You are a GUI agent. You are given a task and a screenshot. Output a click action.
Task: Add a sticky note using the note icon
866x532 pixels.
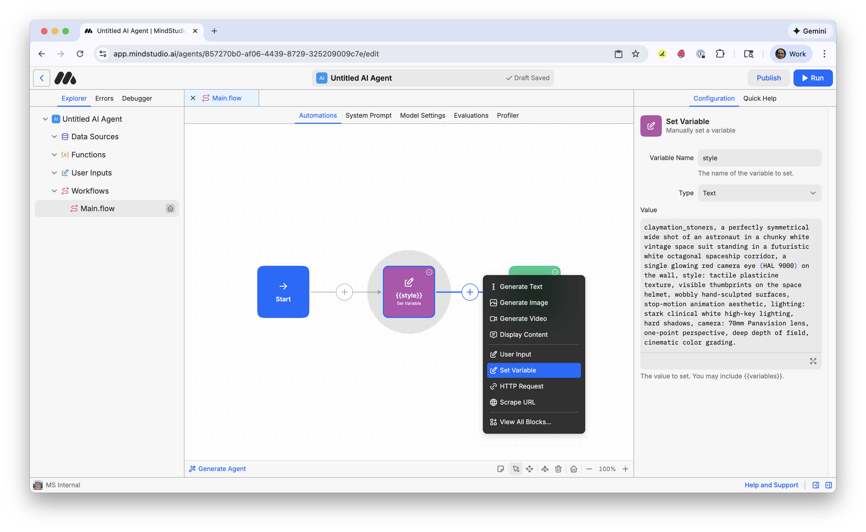click(x=501, y=469)
